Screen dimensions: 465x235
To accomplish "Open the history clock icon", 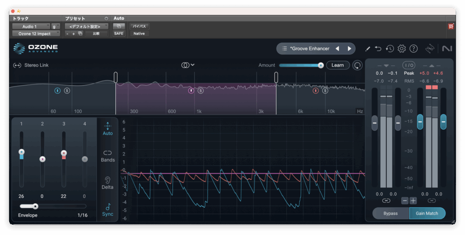I will point(390,49).
